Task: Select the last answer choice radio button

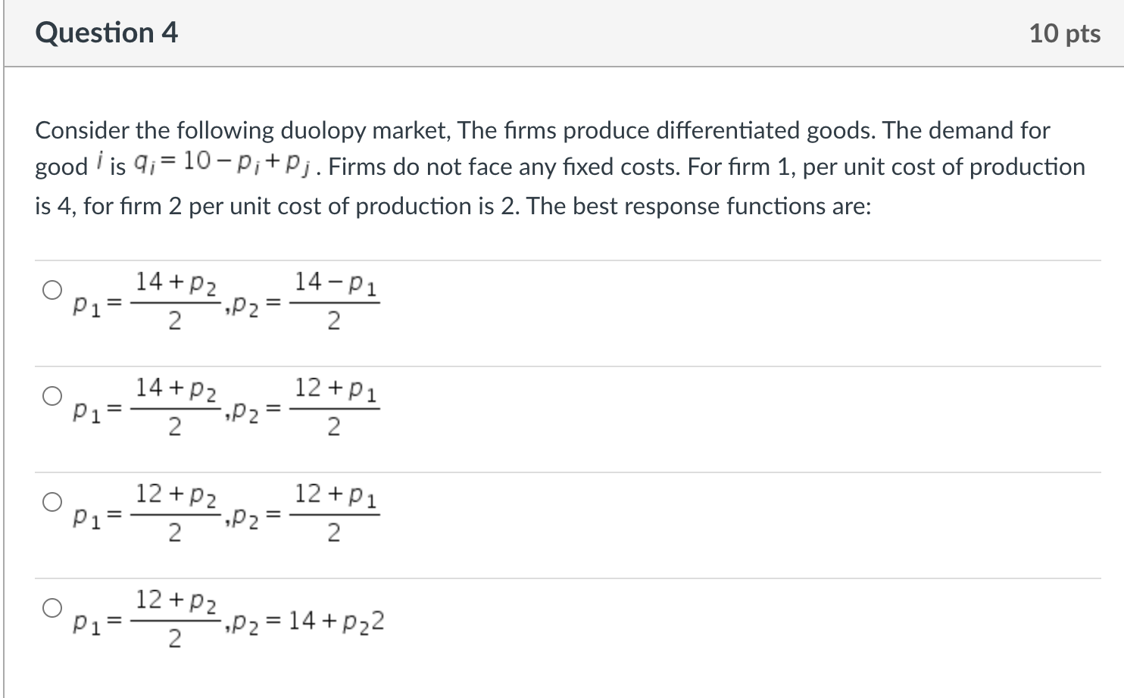Action: click(x=52, y=608)
